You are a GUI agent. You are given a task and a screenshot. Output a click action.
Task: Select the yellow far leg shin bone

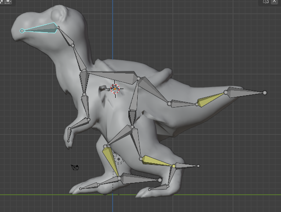tap(157, 161)
